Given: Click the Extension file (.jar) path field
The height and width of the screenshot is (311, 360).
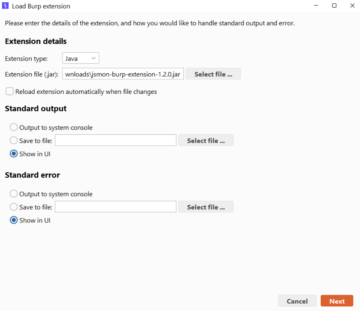Looking at the screenshot, I should (x=123, y=74).
